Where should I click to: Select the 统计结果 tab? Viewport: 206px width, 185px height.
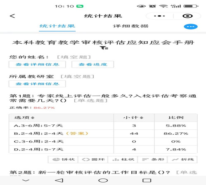(57, 26)
